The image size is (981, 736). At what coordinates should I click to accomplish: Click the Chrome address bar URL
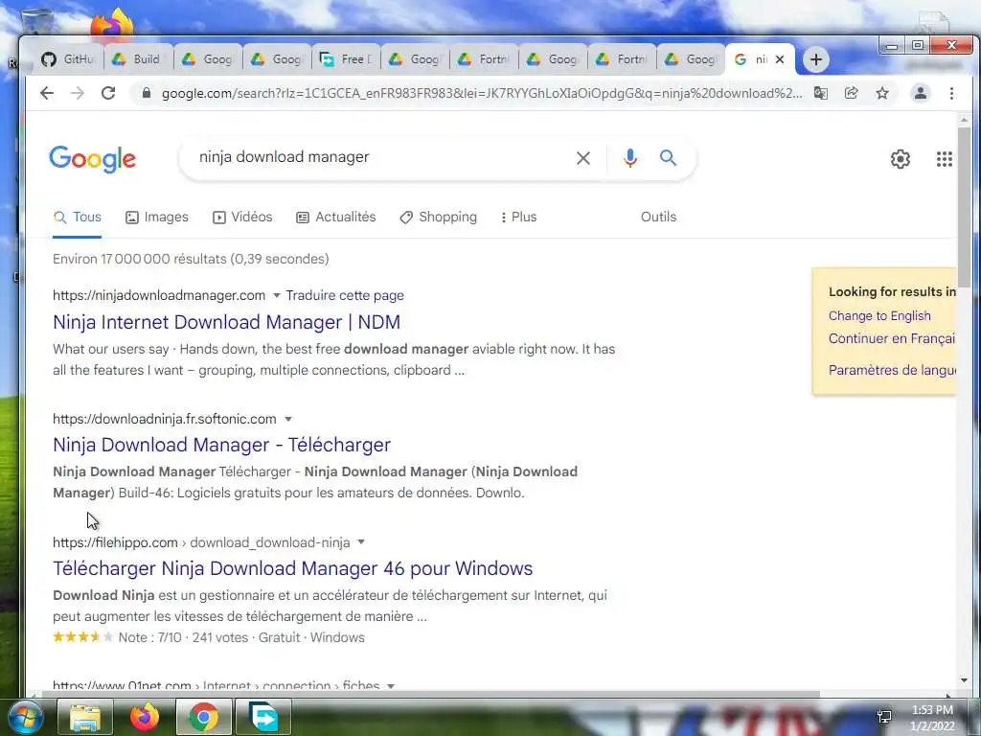pyautogui.click(x=482, y=93)
